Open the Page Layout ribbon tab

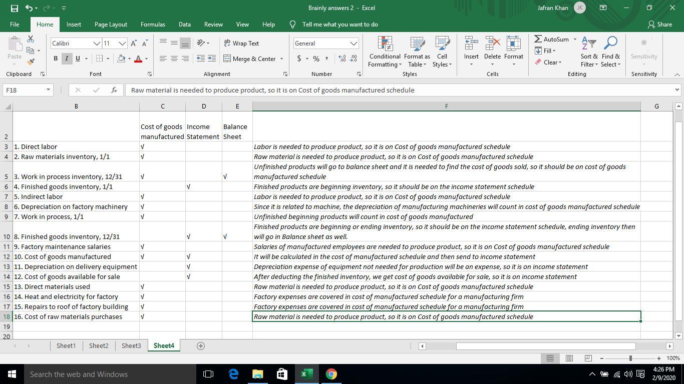[x=111, y=24]
